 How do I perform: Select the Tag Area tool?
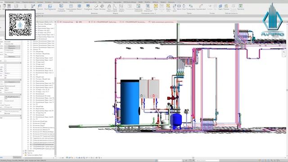(x=168, y=8)
